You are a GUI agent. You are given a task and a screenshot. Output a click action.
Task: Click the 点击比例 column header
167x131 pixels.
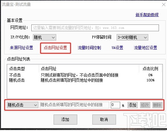[x=151, y=69]
